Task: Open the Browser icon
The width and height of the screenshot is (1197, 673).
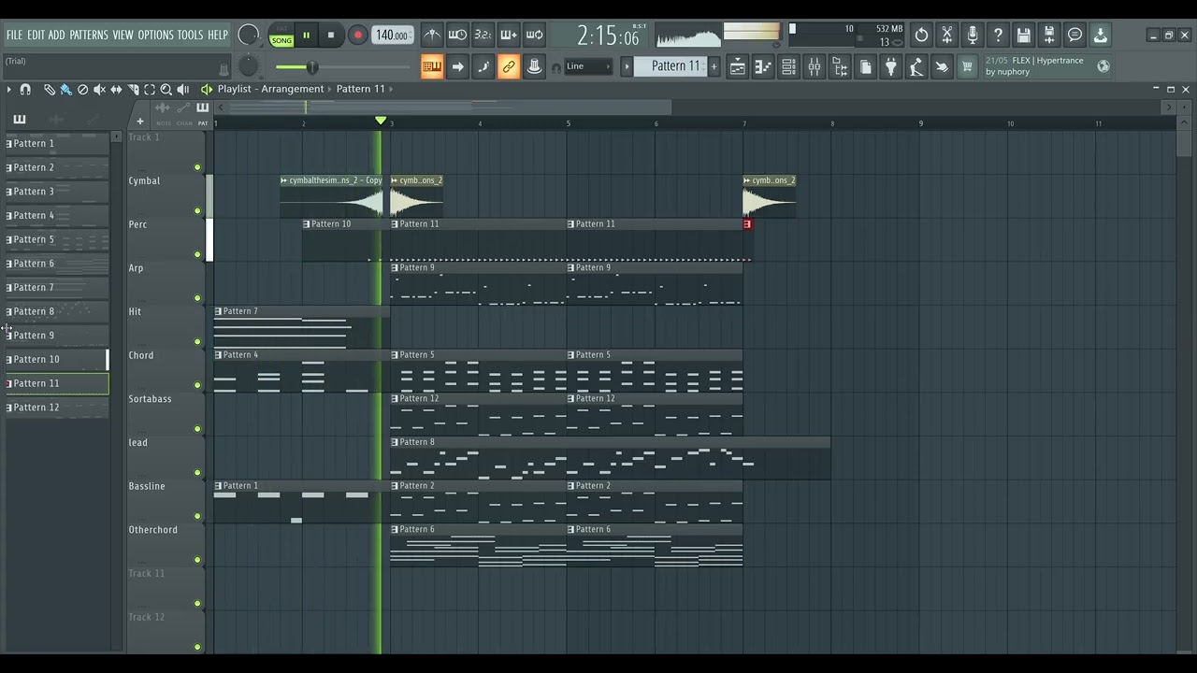Action: pos(840,66)
